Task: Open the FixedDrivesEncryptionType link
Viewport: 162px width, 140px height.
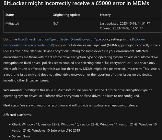Action: click(37, 39)
